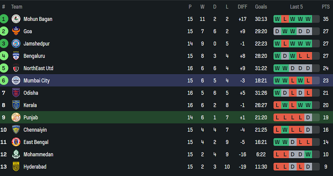
Task: Click the Kerala team crest
Action: [x=16, y=105]
